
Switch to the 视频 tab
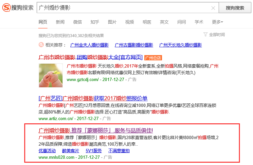[130, 22]
